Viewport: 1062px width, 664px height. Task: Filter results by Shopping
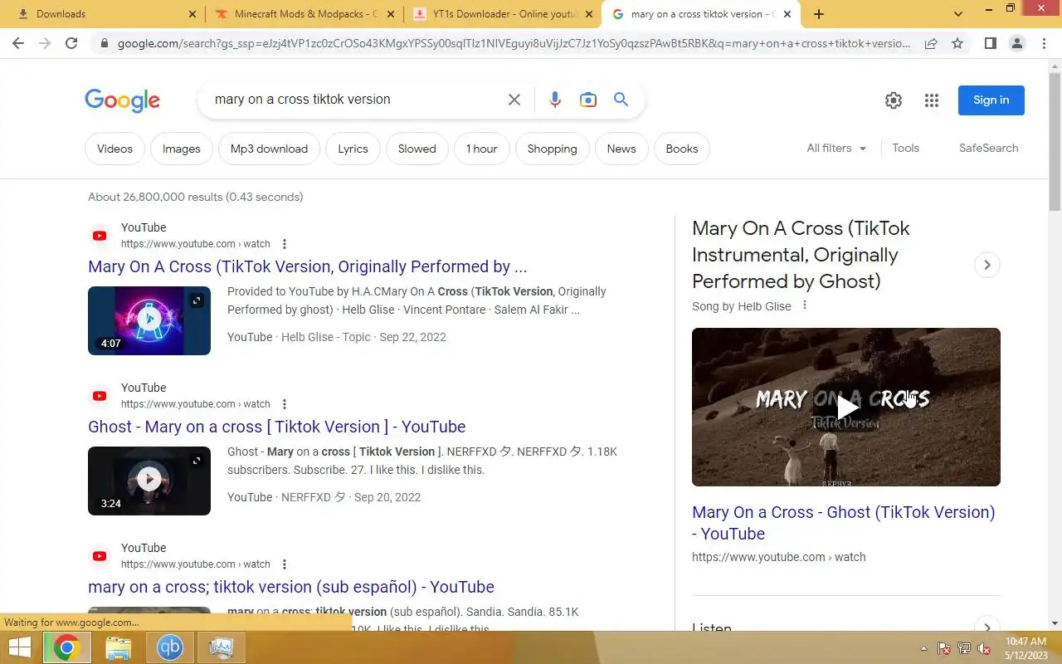[x=552, y=149]
